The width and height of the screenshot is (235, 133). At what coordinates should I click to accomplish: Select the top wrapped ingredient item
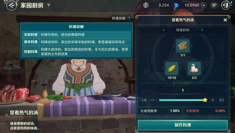(183, 46)
